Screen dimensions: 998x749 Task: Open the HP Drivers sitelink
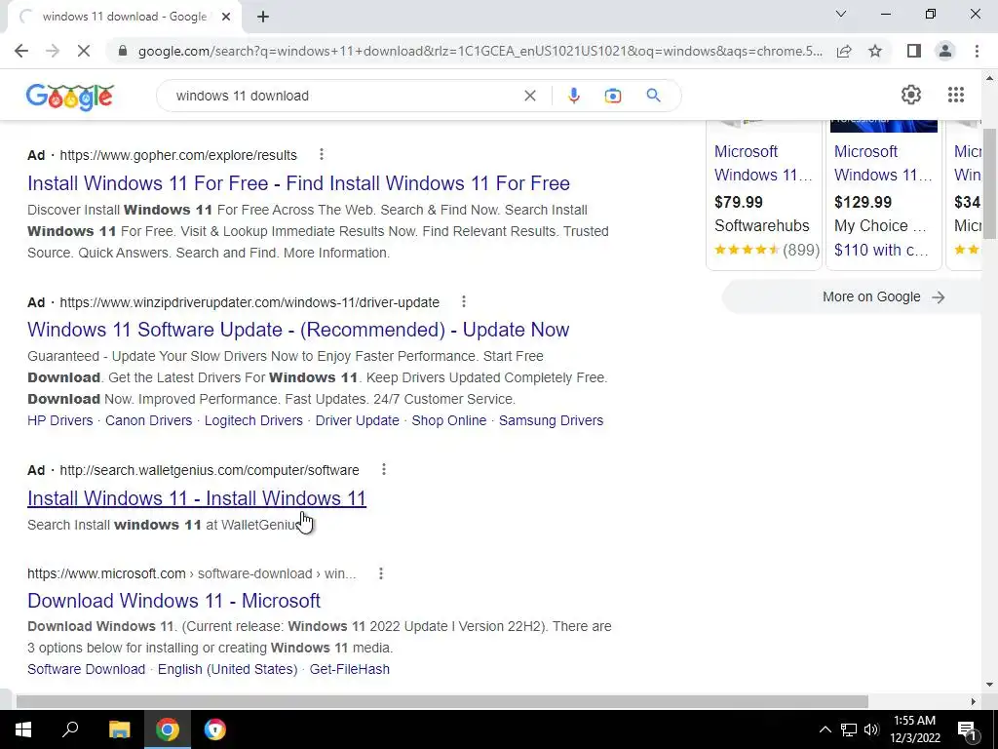tap(59, 420)
